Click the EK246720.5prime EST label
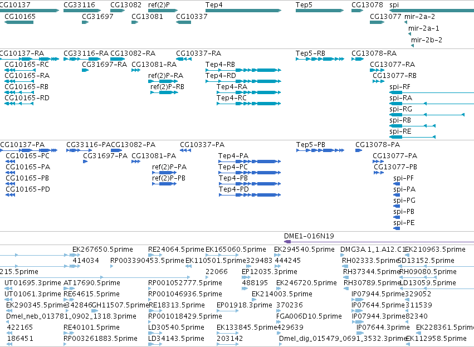This screenshot has width=474, height=347. click(x=306, y=283)
